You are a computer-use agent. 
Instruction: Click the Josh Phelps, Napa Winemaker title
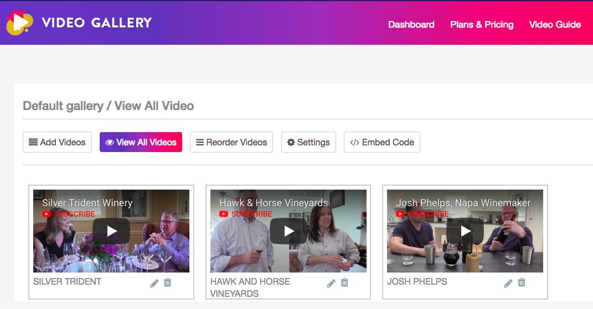click(463, 203)
